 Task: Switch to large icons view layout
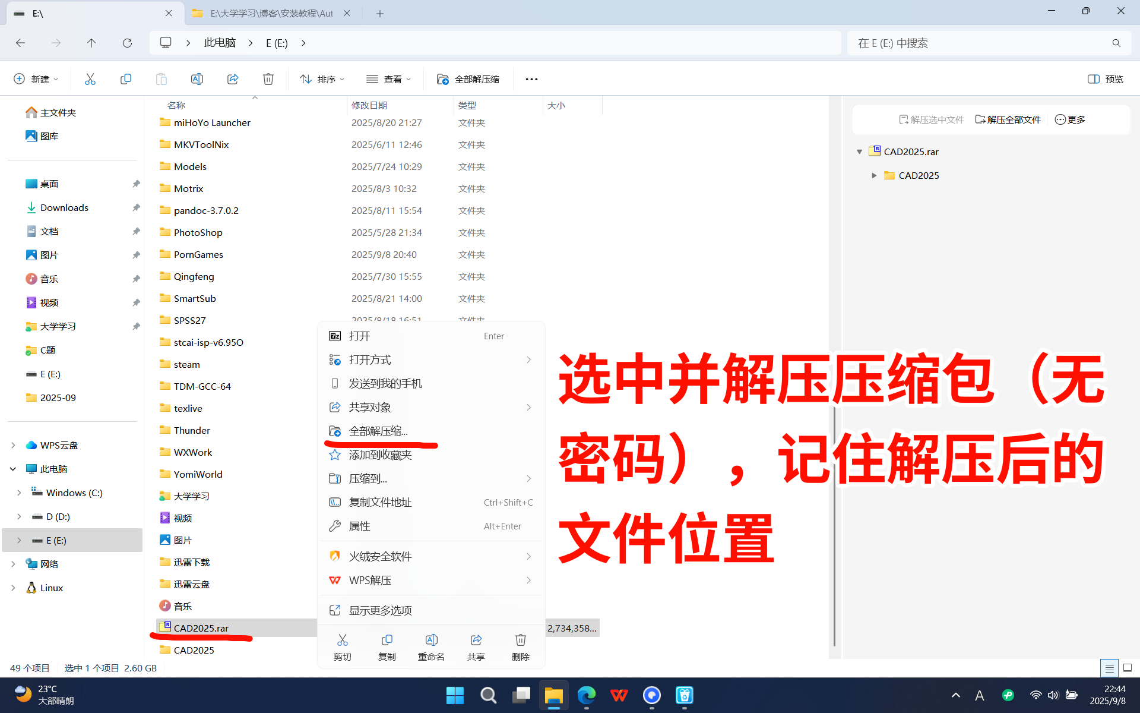pyautogui.click(x=1128, y=668)
